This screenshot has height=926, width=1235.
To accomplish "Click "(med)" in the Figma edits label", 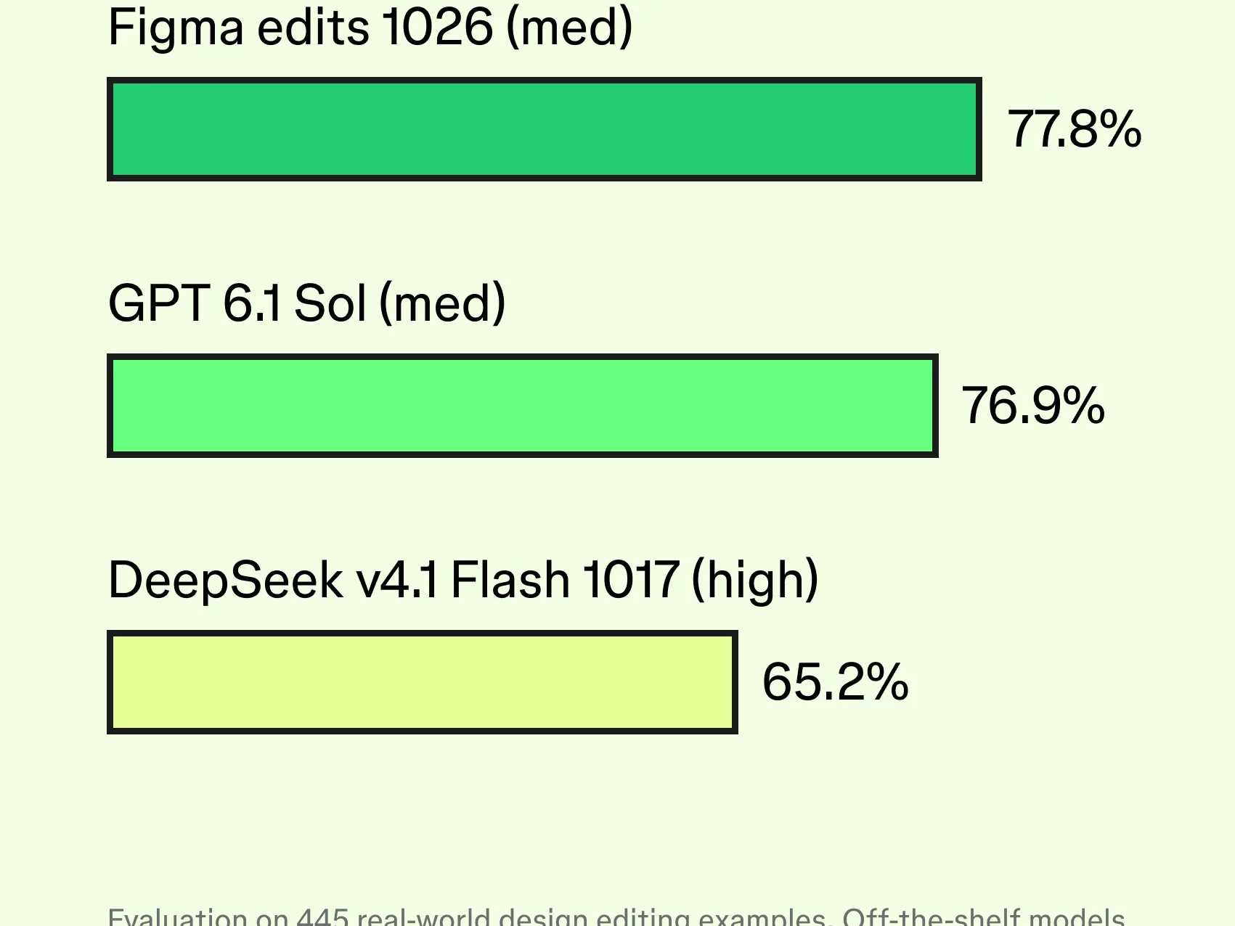I will click(x=569, y=28).
